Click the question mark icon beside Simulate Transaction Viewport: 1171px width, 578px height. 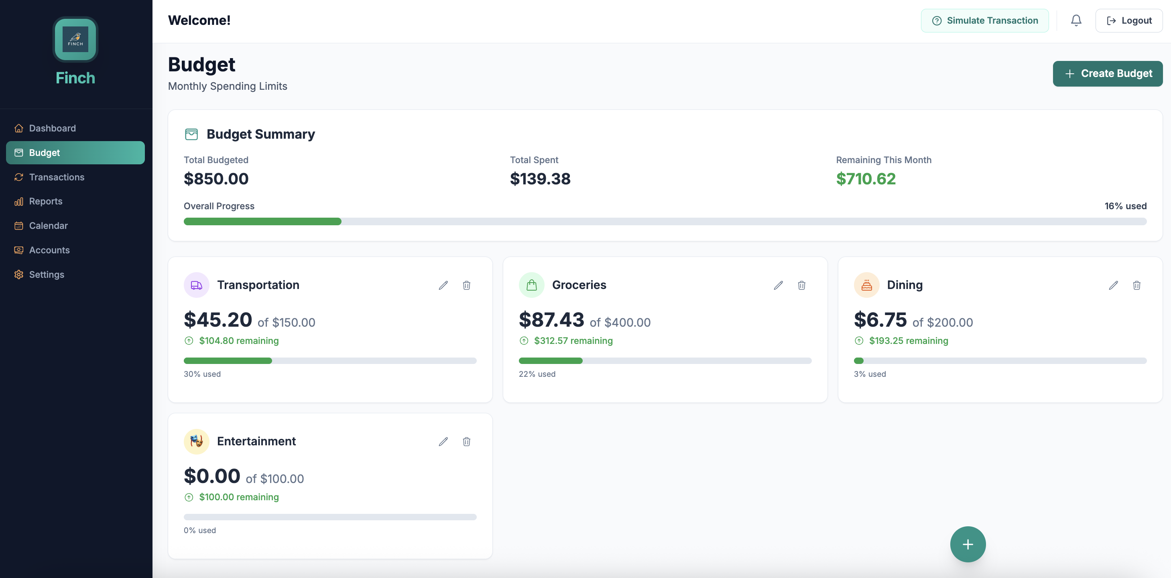937,20
